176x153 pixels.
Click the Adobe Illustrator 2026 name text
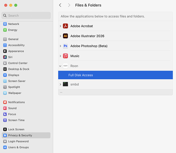(87, 36)
